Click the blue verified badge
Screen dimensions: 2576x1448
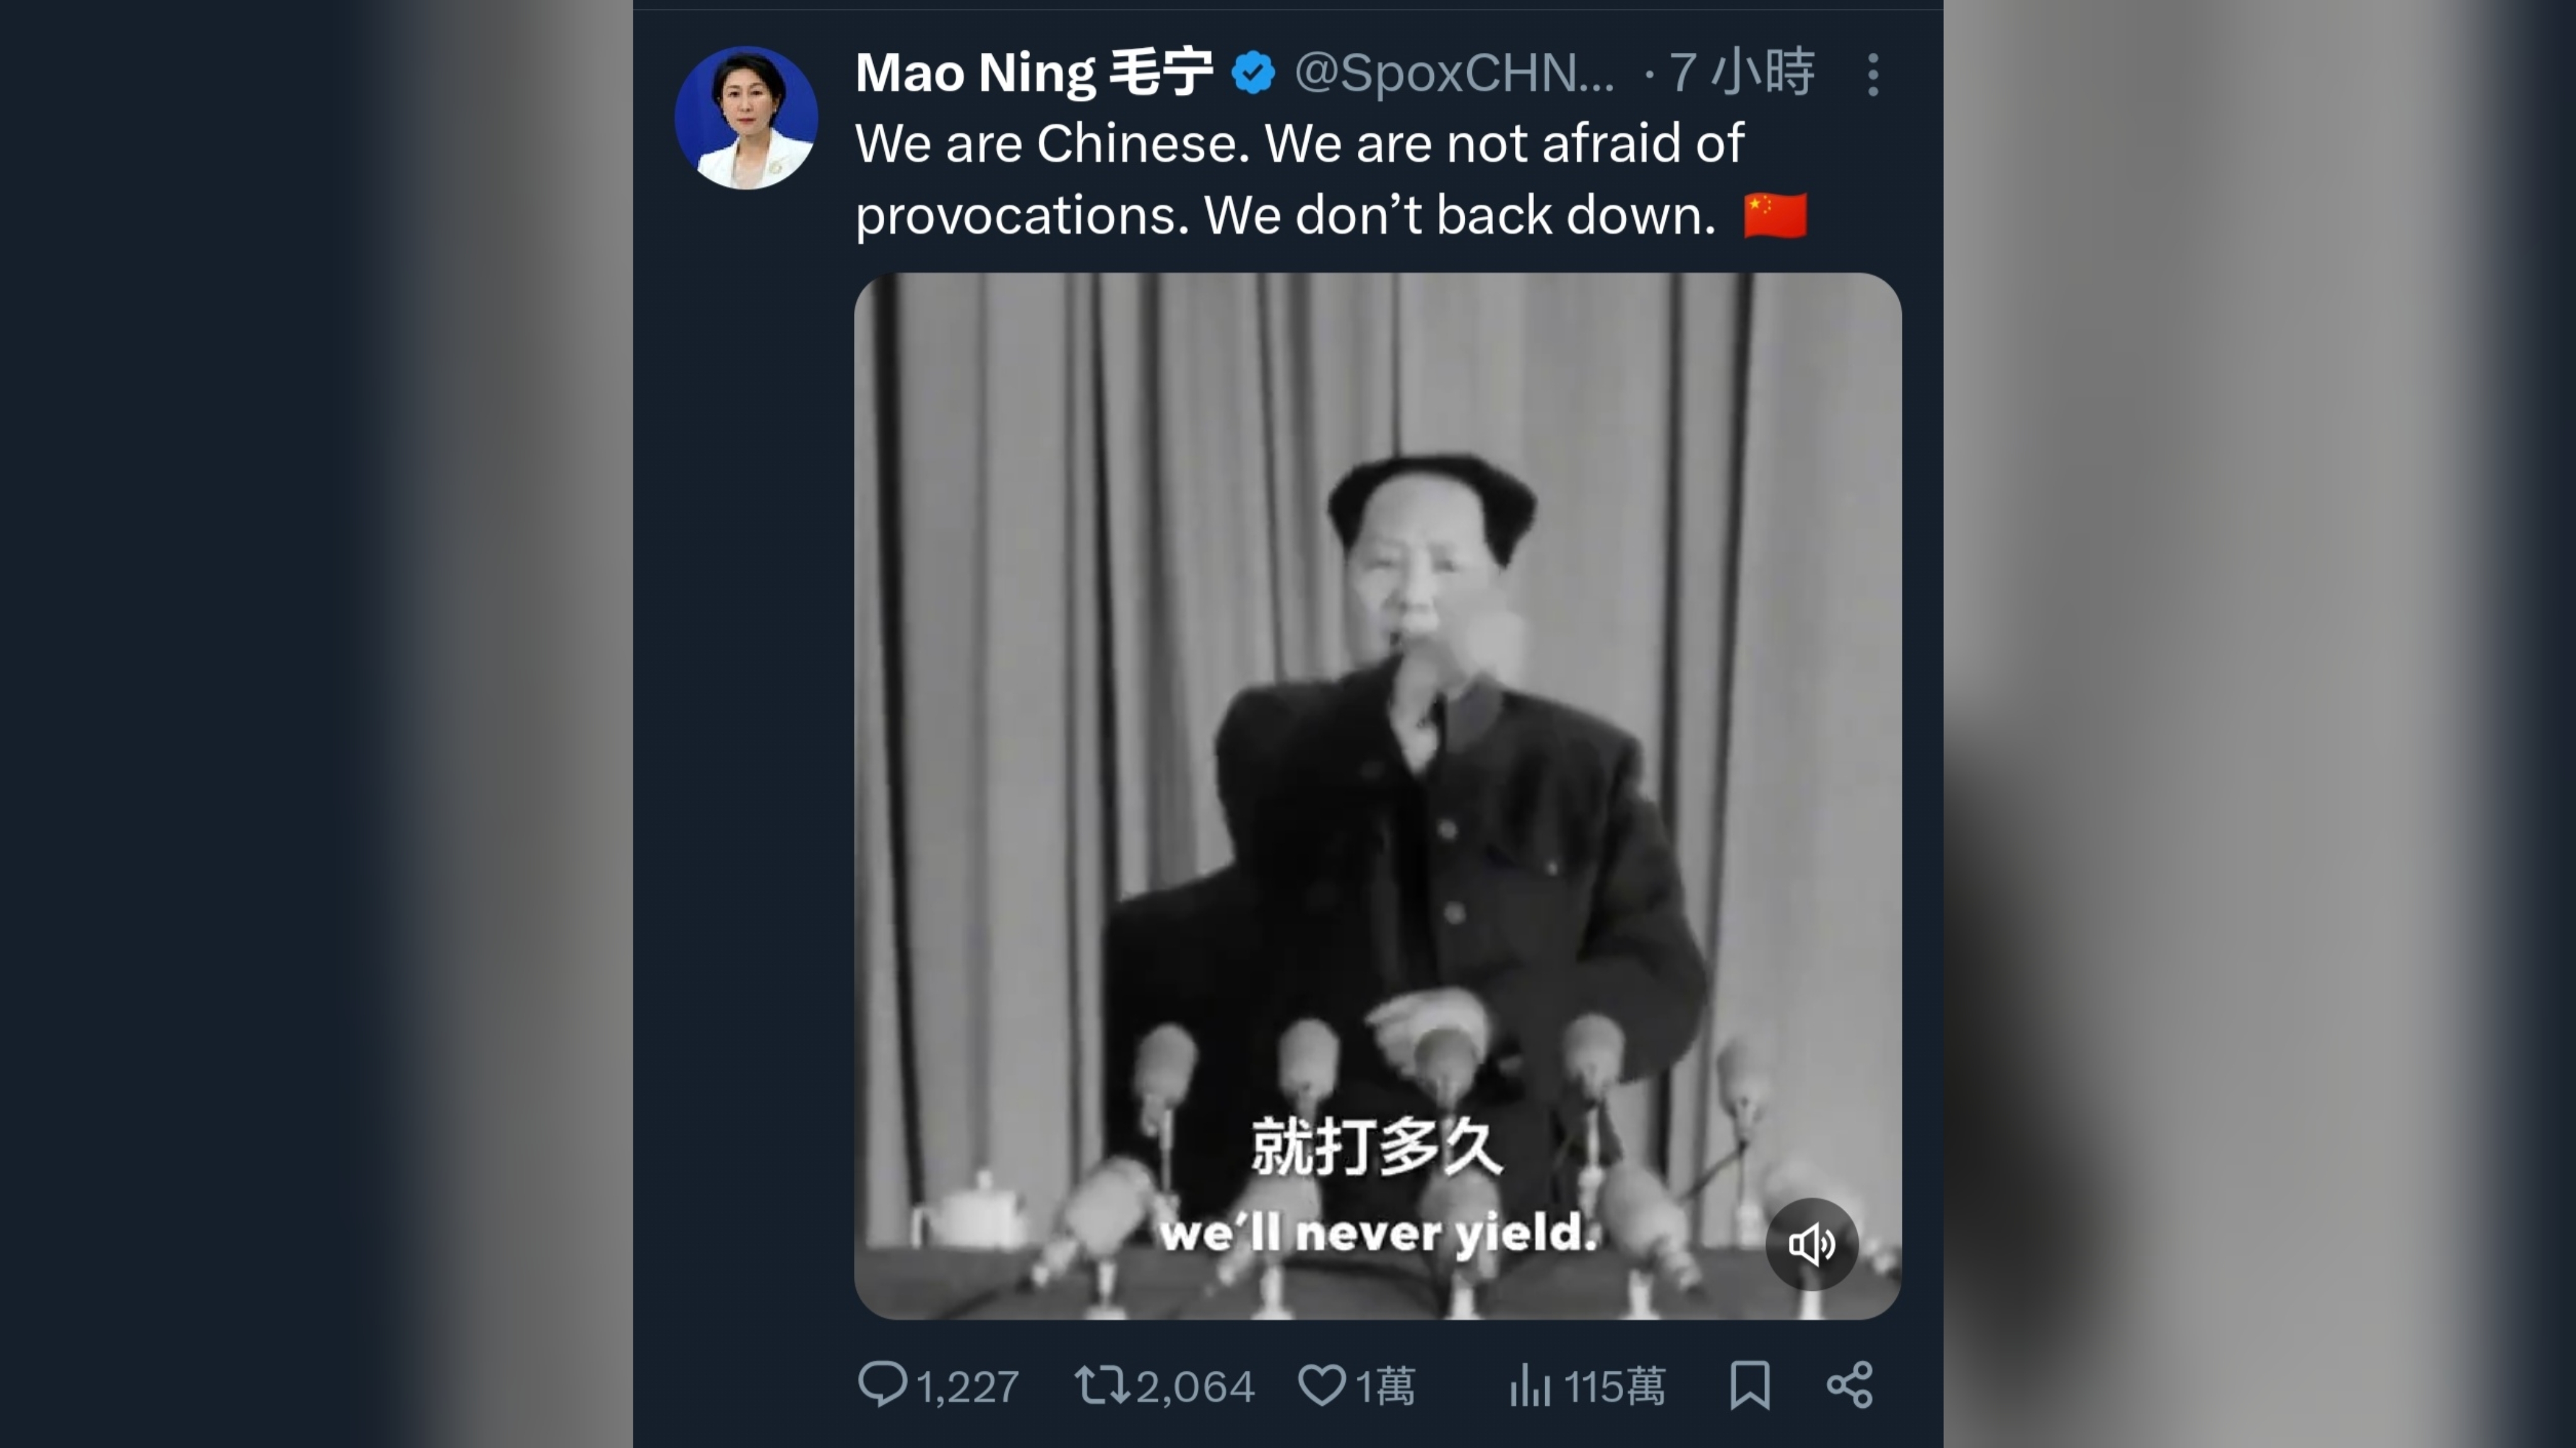[x=1253, y=74]
